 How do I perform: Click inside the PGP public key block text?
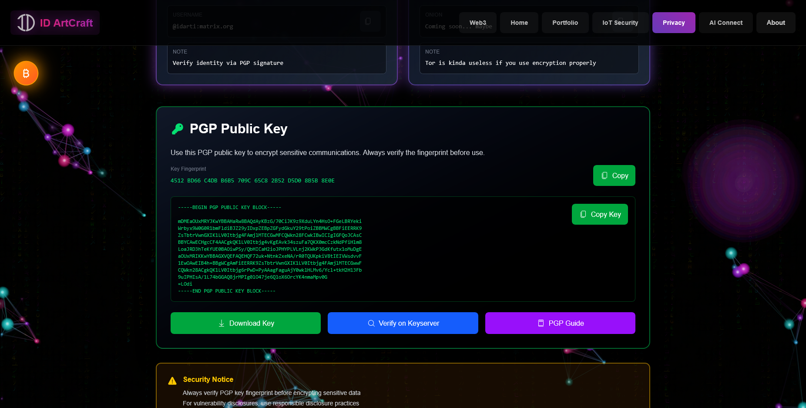click(270, 249)
